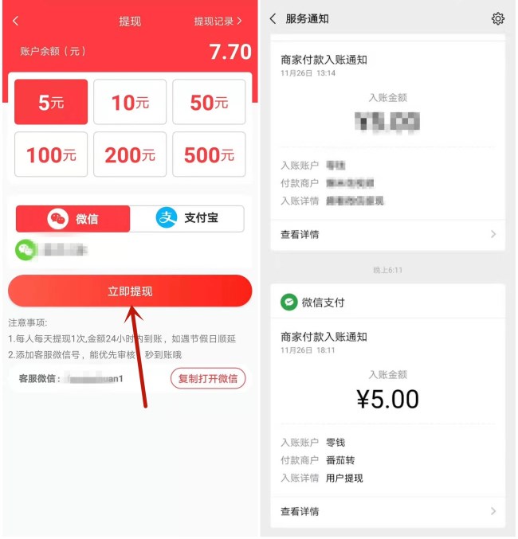Screen dimensions: 518x539
Task: Tap the WeChat logo in the 微信 tab
Action: (57, 219)
